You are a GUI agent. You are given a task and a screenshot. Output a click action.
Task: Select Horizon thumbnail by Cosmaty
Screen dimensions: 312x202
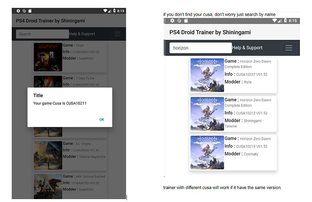click(207, 152)
